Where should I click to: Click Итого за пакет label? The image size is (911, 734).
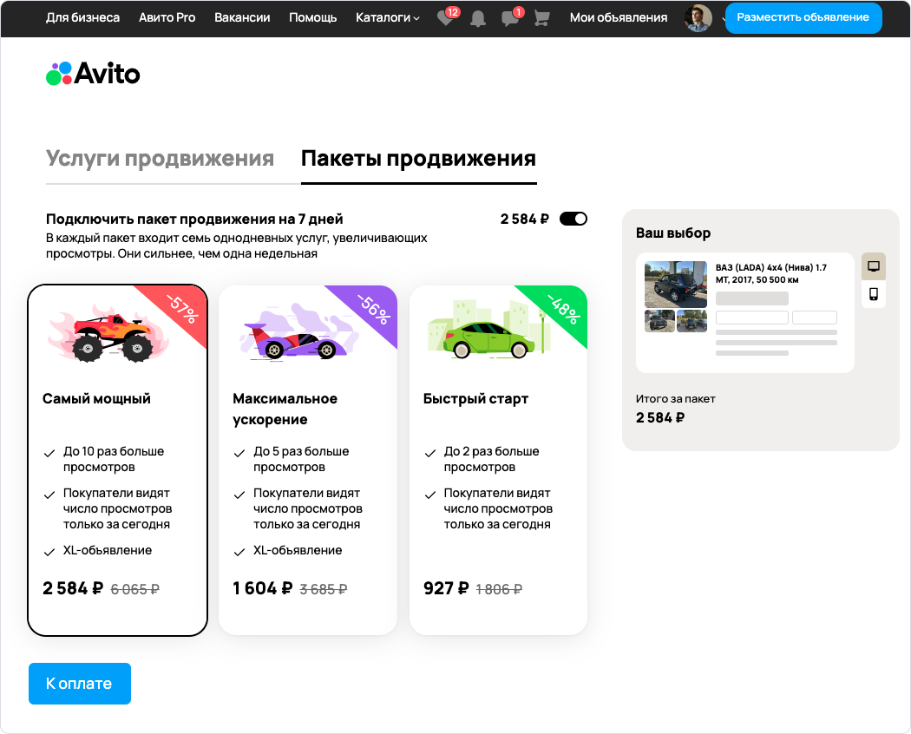[675, 399]
